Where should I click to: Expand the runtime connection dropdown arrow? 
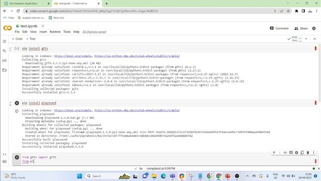pos(306,39)
